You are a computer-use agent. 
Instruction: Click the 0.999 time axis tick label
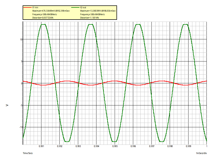188,146
